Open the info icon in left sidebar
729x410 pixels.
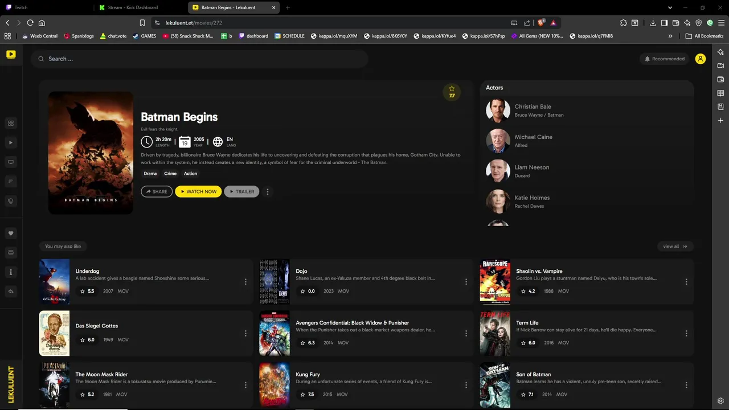[11, 272]
